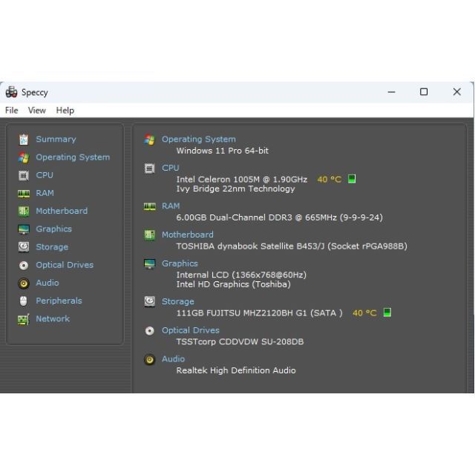Image resolution: width=475 pixels, height=475 pixels.
Task: Click the CPU heading link in summary
Action: pos(170,168)
